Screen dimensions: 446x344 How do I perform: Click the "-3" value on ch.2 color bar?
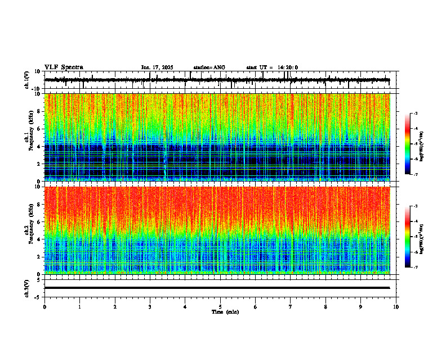(x=415, y=206)
